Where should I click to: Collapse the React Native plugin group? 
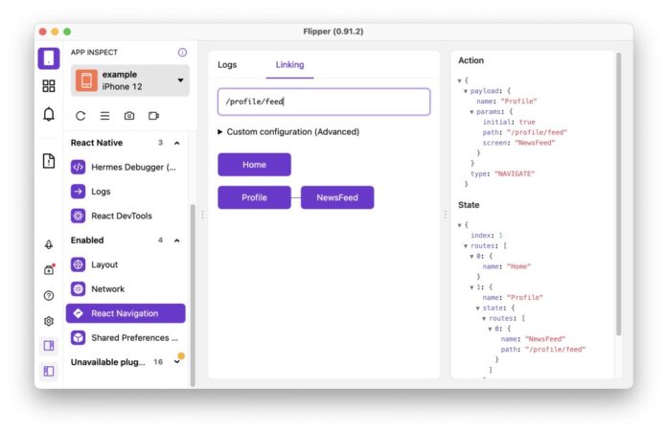pos(177,143)
